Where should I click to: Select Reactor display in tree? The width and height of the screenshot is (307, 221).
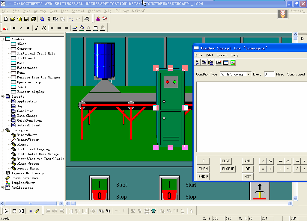pos(31,92)
